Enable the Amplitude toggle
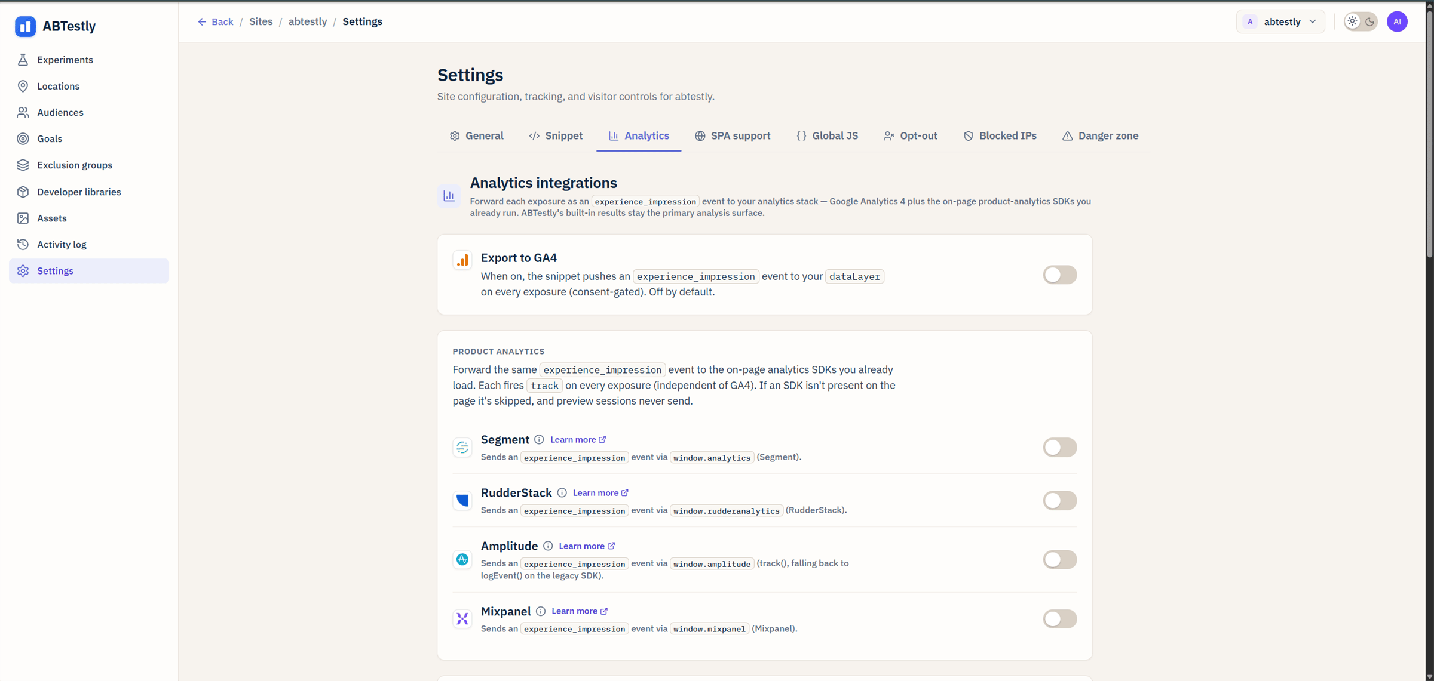The image size is (1434, 681). click(x=1060, y=559)
